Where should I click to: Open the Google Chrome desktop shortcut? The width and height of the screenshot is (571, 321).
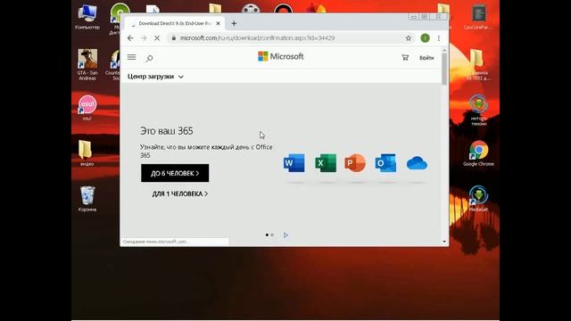(478, 153)
